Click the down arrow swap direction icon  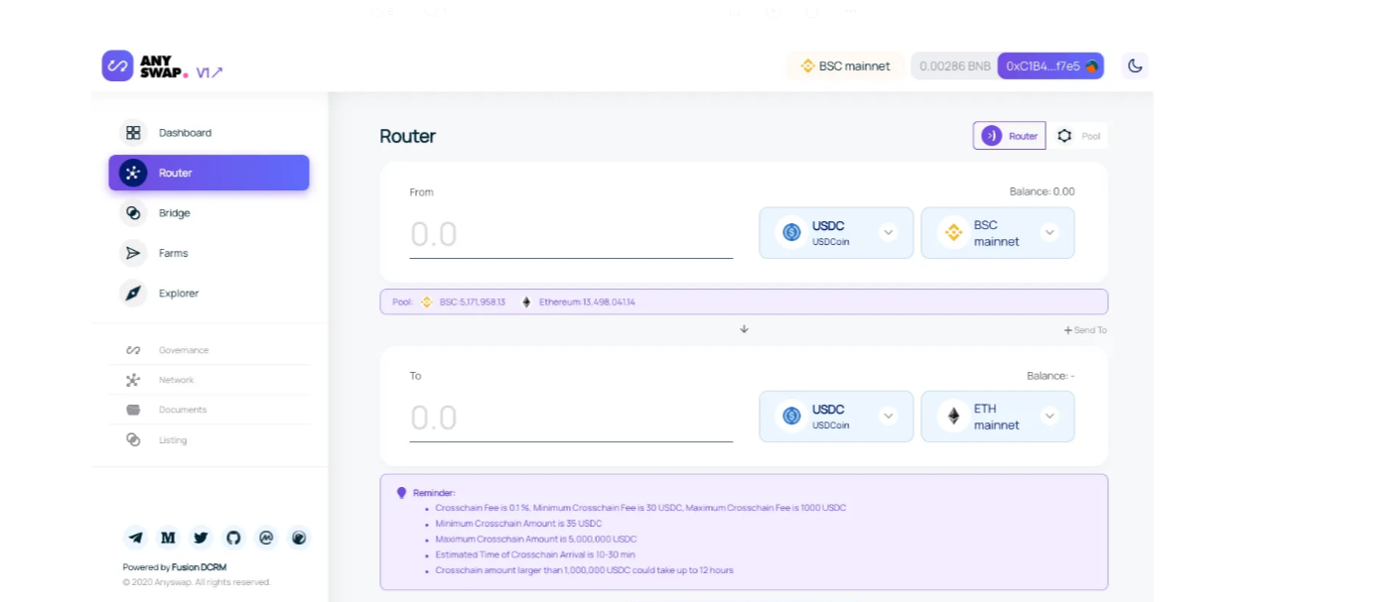point(744,328)
